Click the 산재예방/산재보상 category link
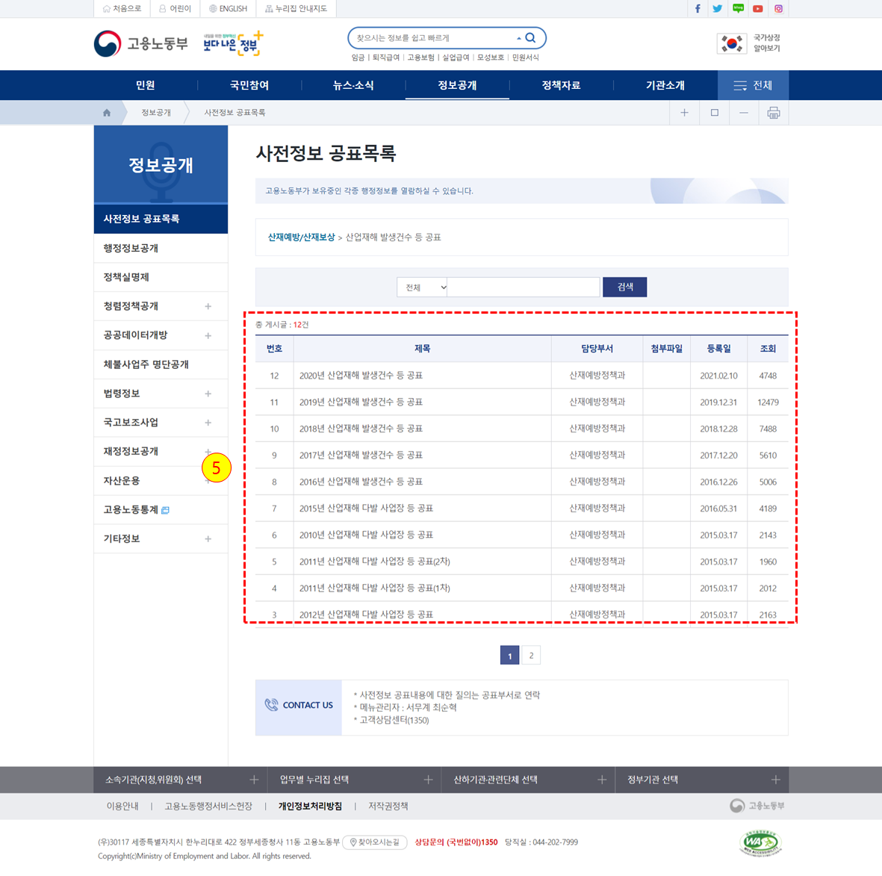The image size is (882, 876). (301, 237)
